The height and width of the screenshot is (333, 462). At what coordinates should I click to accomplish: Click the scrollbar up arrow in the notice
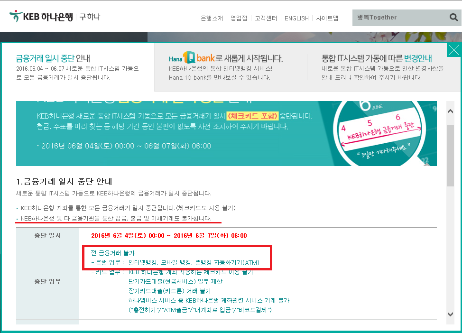(x=450, y=111)
